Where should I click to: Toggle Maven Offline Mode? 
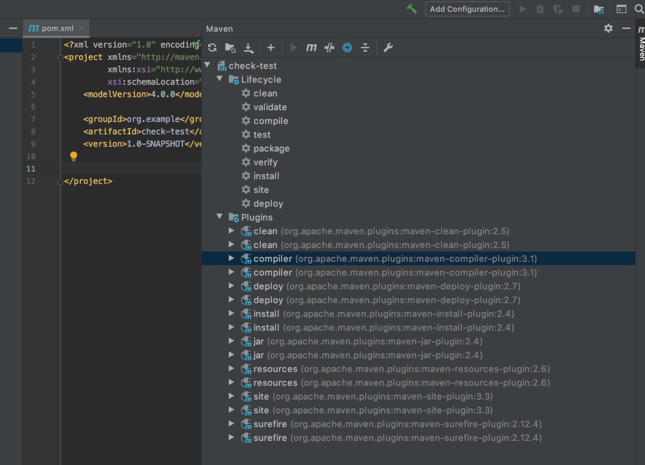(x=330, y=48)
